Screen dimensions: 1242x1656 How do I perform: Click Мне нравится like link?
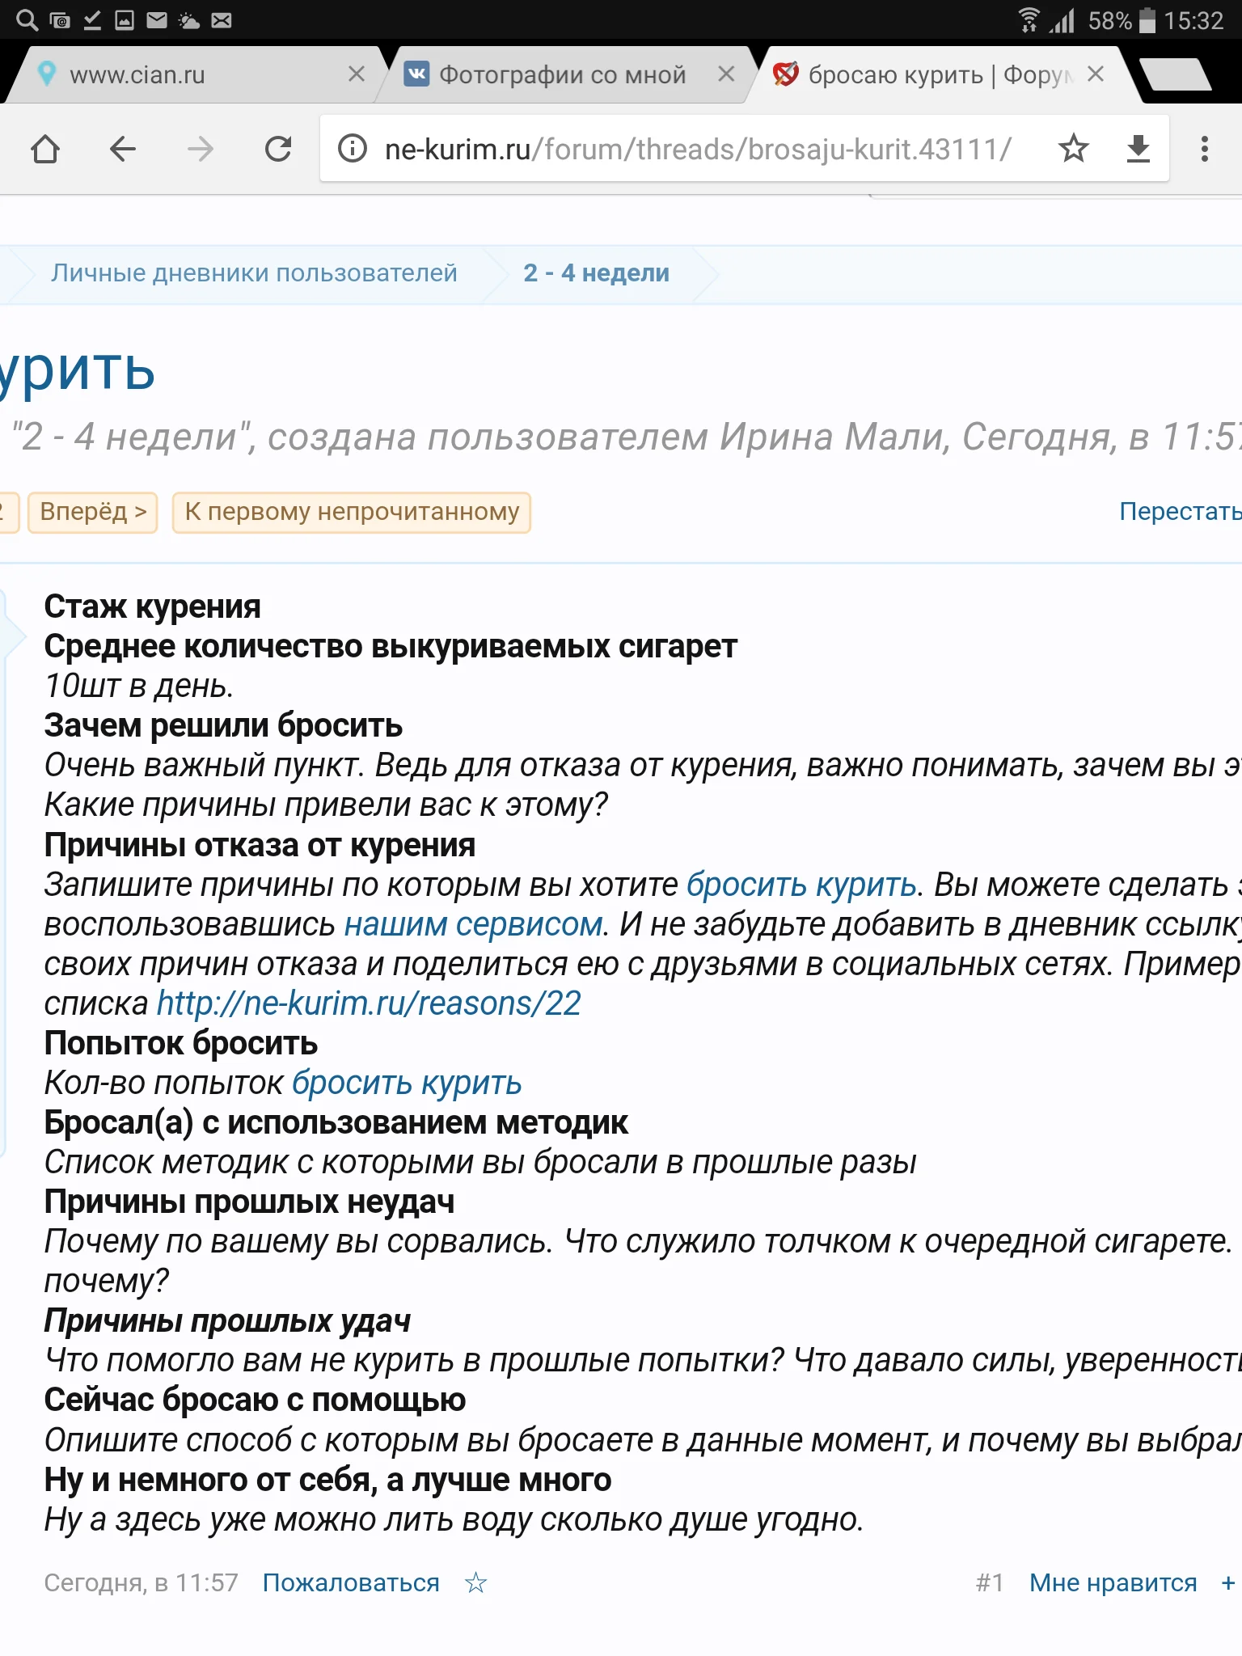tap(1113, 1582)
